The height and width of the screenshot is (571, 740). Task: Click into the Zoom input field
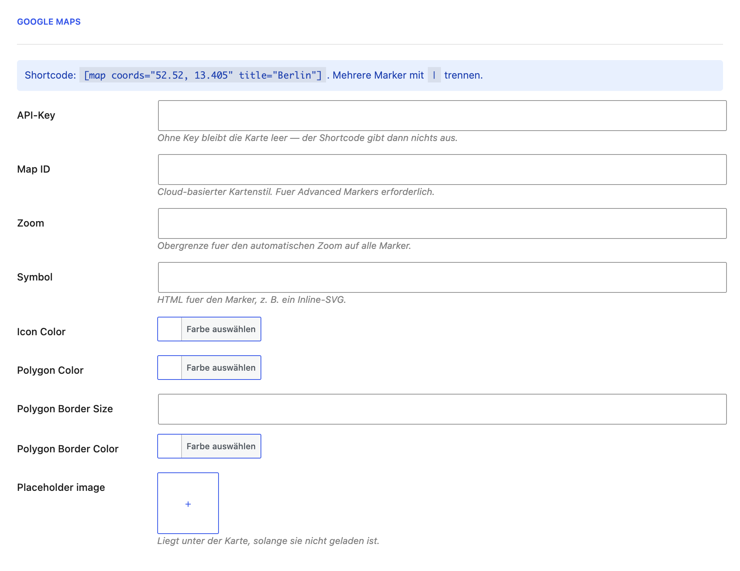[x=442, y=223]
